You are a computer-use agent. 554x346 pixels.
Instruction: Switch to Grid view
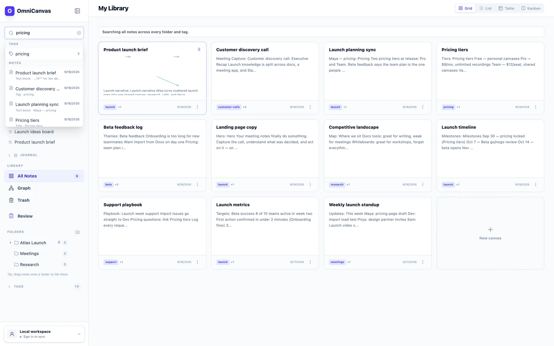(x=465, y=8)
